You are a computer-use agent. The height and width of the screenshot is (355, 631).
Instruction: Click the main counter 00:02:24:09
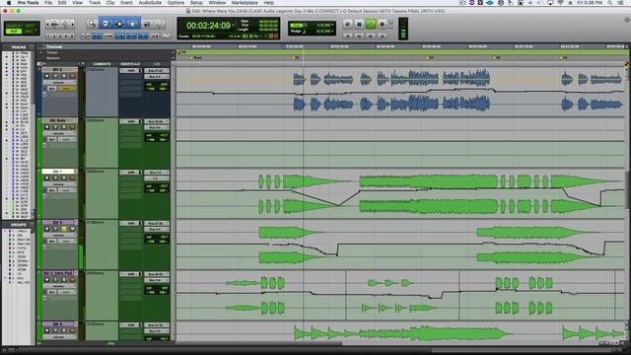coord(208,26)
